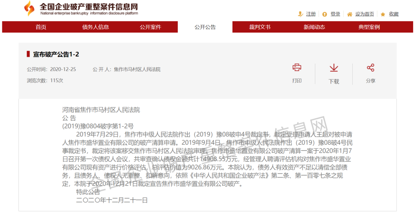Image resolution: width=415 pixels, height=216 pixels.
Task: Click the download arrow icon
Action: (334, 68)
